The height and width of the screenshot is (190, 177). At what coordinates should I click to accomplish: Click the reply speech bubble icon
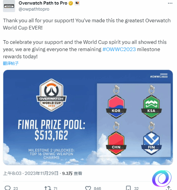8,188
